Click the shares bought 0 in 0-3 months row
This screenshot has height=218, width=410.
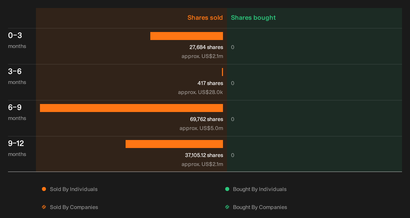pyautogui.click(x=232, y=47)
